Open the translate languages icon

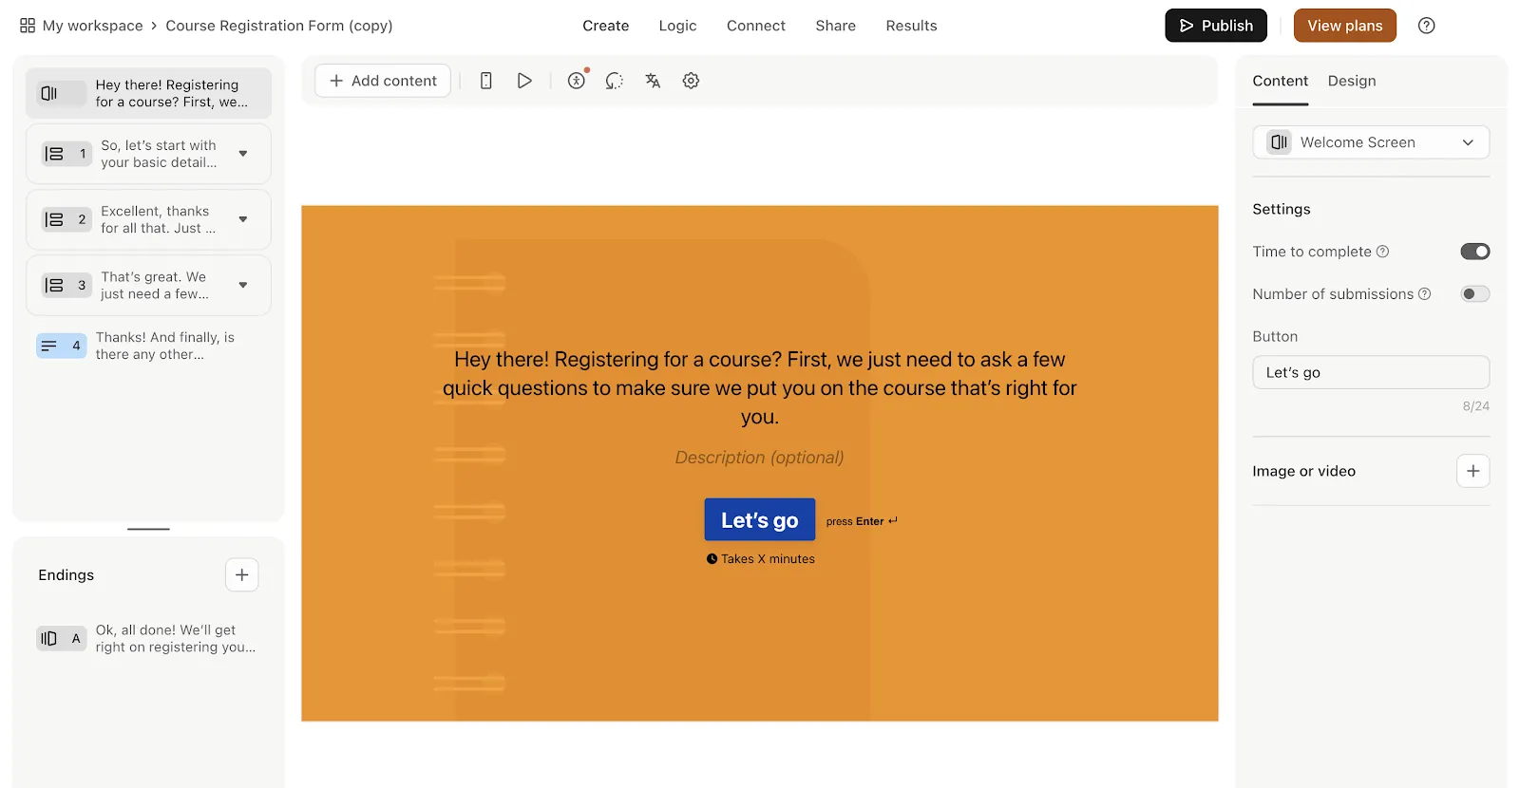[x=653, y=81]
